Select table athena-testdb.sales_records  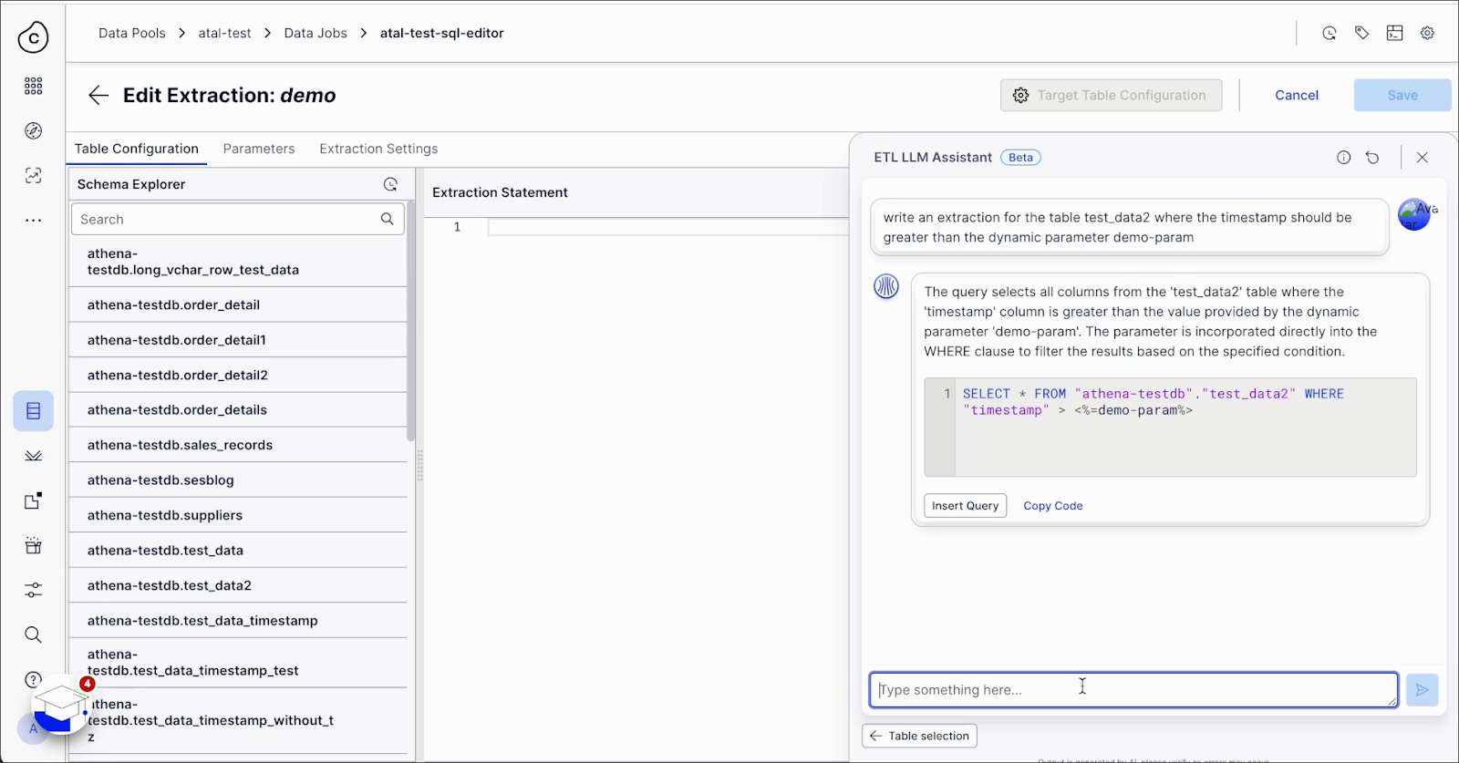237,445
